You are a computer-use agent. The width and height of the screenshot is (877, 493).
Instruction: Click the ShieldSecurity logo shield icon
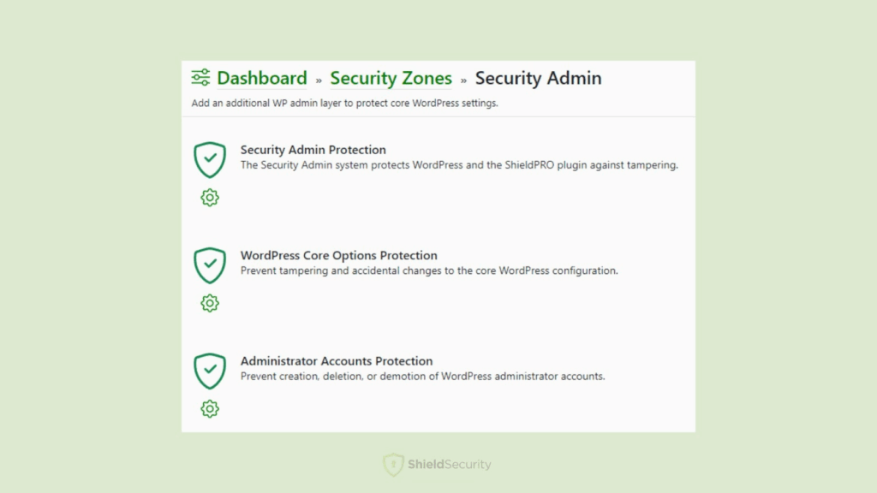(x=392, y=465)
